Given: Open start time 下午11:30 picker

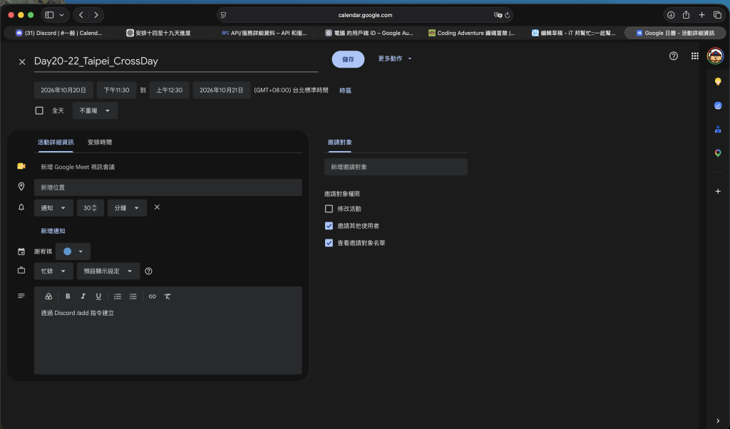Looking at the screenshot, I should [116, 91].
